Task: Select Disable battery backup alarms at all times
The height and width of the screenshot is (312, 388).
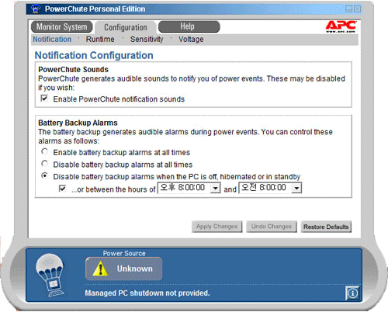Action: point(45,164)
